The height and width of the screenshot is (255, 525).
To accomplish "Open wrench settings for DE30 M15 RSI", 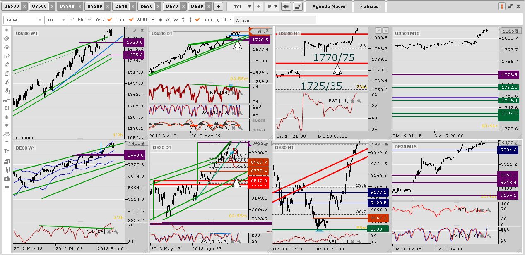I will pyautogui.click(x=489, y=210).
